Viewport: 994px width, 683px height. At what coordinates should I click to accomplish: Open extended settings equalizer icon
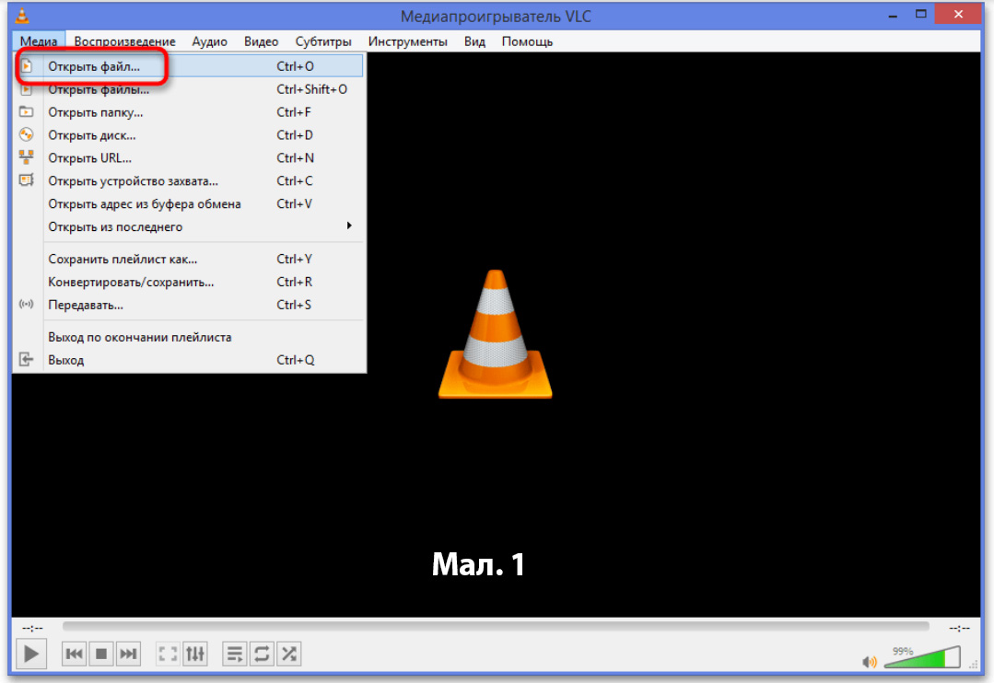(195, 654)
